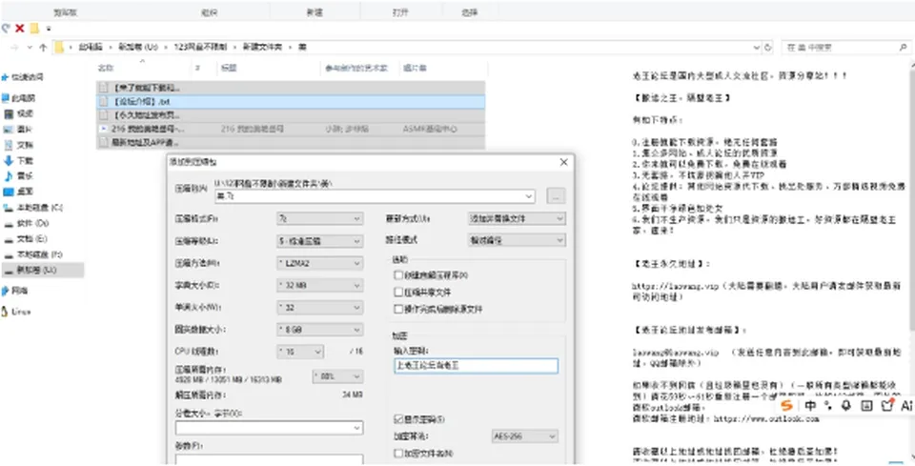Open the update mode dropdown in archive dialog

[x=517, y=219]
